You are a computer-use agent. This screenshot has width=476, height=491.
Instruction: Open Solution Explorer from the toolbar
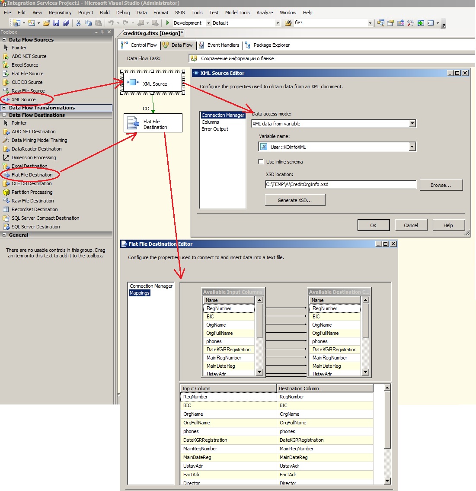pyautogui.click(x=381, y=23)
